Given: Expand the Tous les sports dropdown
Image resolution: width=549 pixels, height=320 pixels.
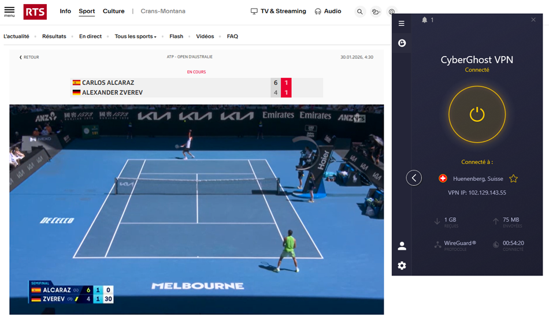Looking at the screenshot, I should pyautogui.click(x=135, y=36).
